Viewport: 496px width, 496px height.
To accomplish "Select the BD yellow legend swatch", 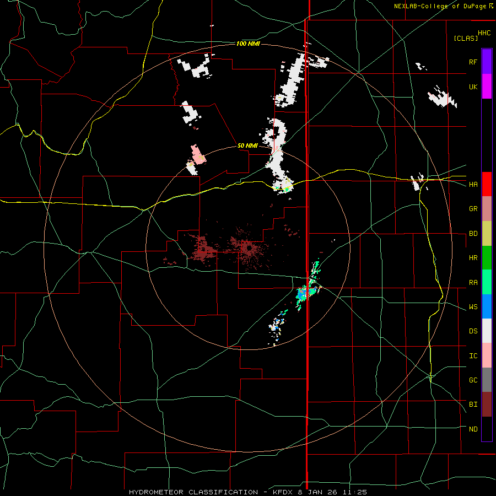I will (487, 234).
